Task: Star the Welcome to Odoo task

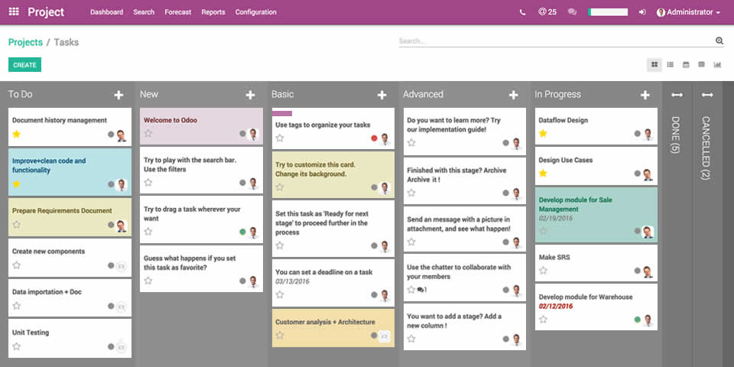Action: click(148, 134)
